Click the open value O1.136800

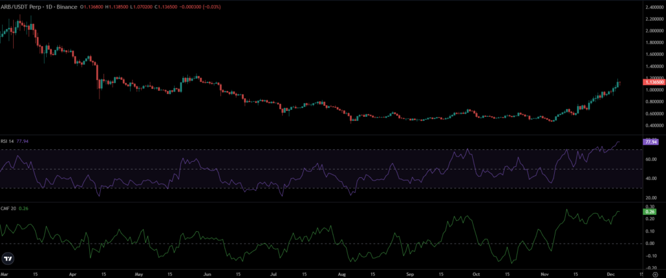92,6
